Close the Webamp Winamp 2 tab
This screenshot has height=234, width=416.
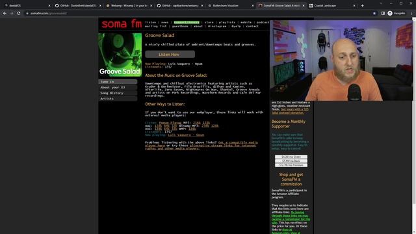pos(151,6)
